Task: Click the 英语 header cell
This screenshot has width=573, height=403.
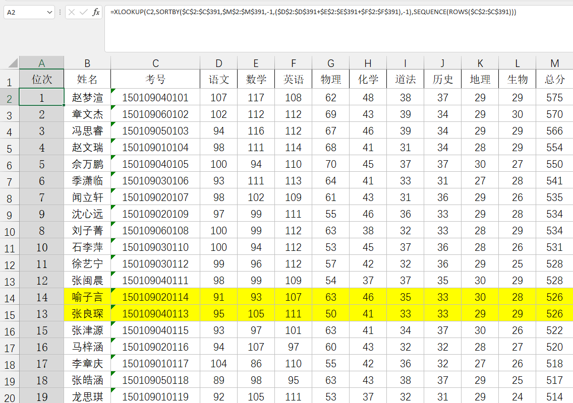Action: (294, 79)
